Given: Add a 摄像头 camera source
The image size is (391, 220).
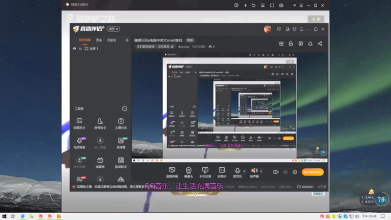Looking at the screenshot, I should tap(189, 173).
